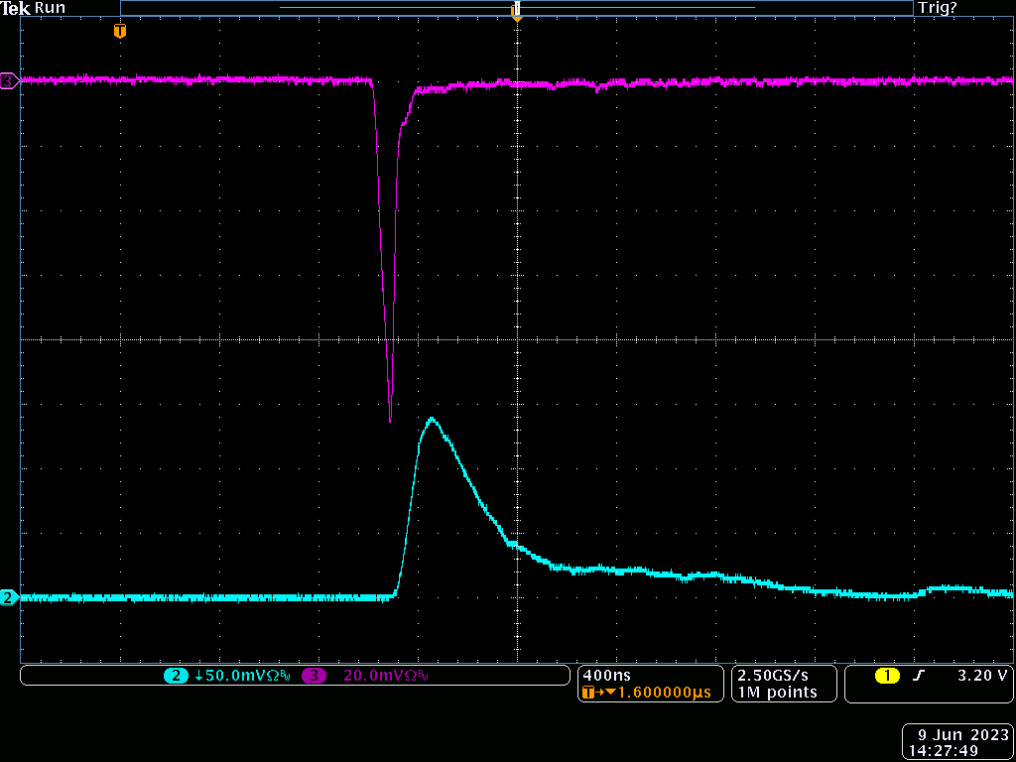
Task: Click the Run acquisition status label
Action: (50, 7)
